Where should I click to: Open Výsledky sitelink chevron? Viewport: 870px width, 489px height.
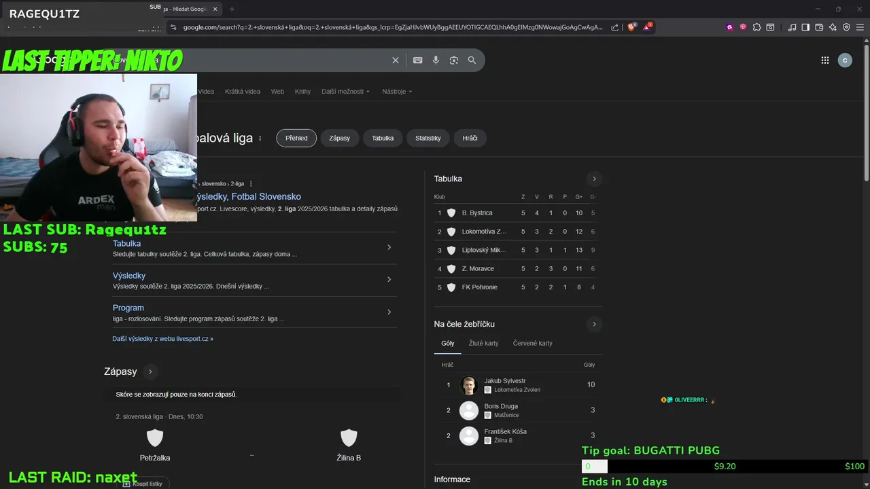[x=389, y=279]
